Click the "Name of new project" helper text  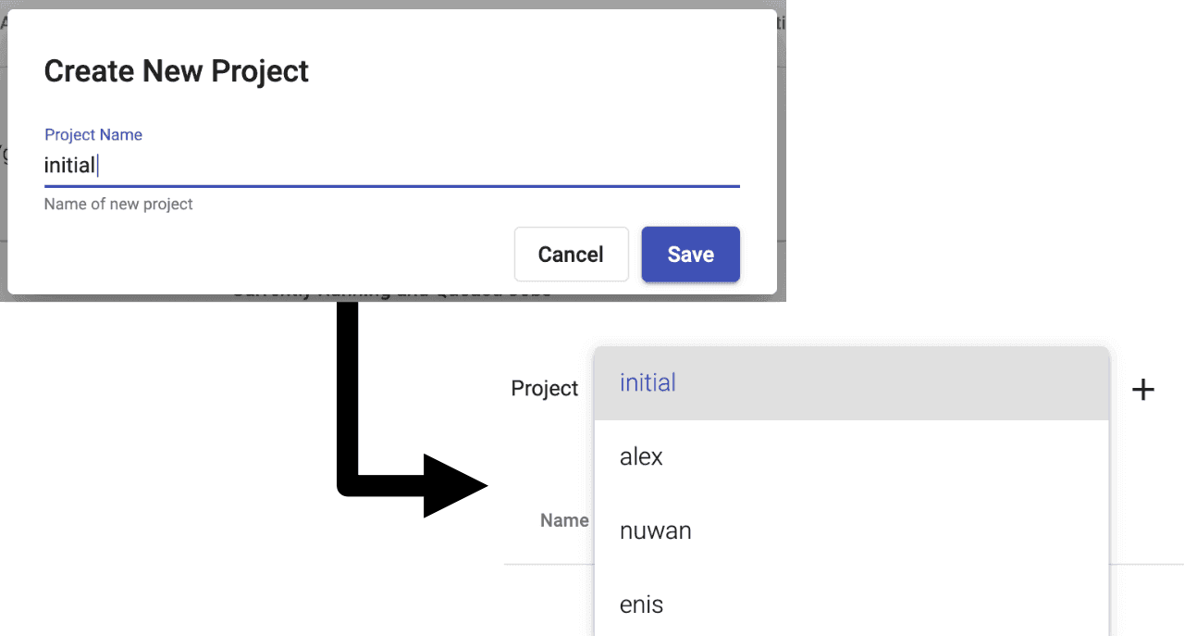tap(118, 204)
